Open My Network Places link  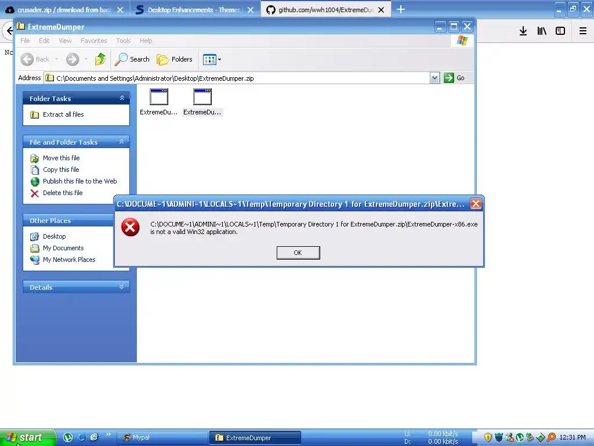coord(69,260)
